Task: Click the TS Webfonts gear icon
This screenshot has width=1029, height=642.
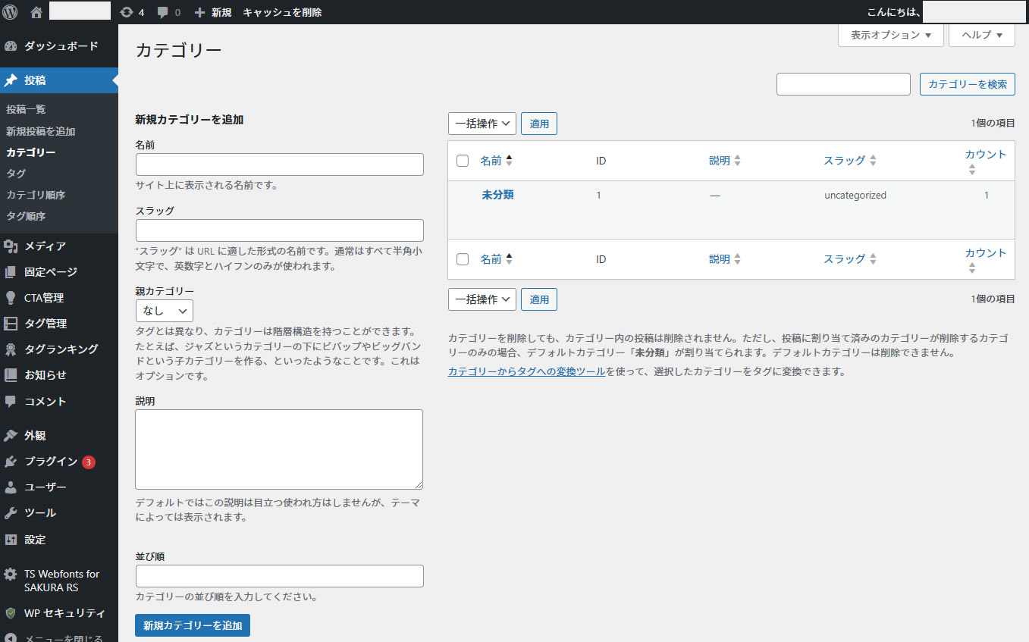Action: coord(11,574)
